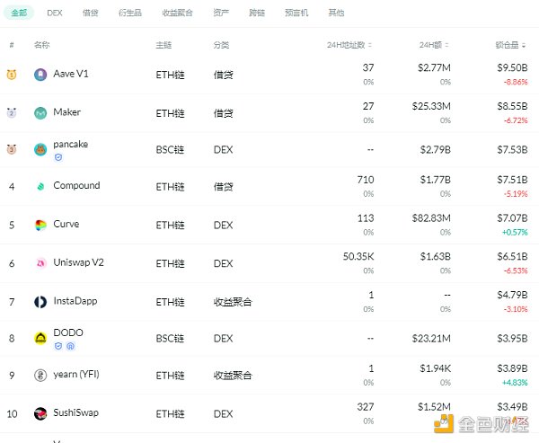539x443 pixels.
Task: Click the shield badge under pancake
Action: [58, 157]
